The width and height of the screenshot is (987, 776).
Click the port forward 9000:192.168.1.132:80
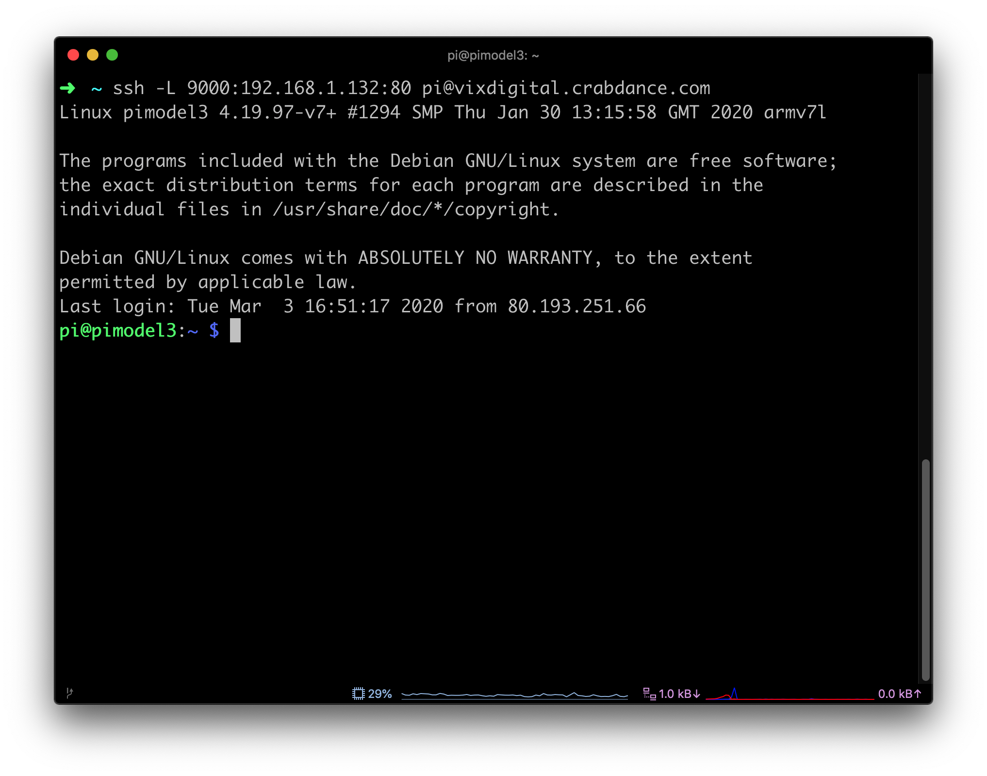pyautogui.click(x=299, y=88)
